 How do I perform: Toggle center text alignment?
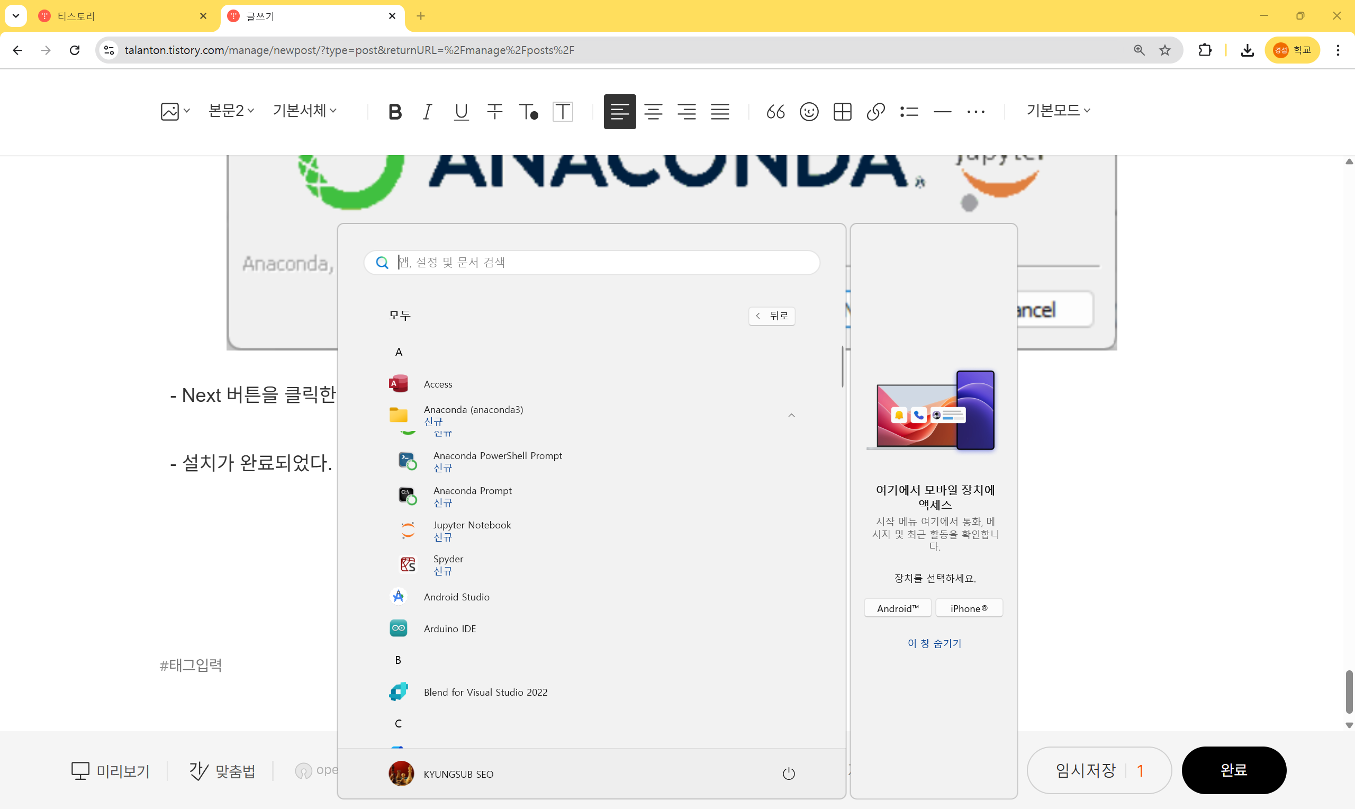point(653,112)
